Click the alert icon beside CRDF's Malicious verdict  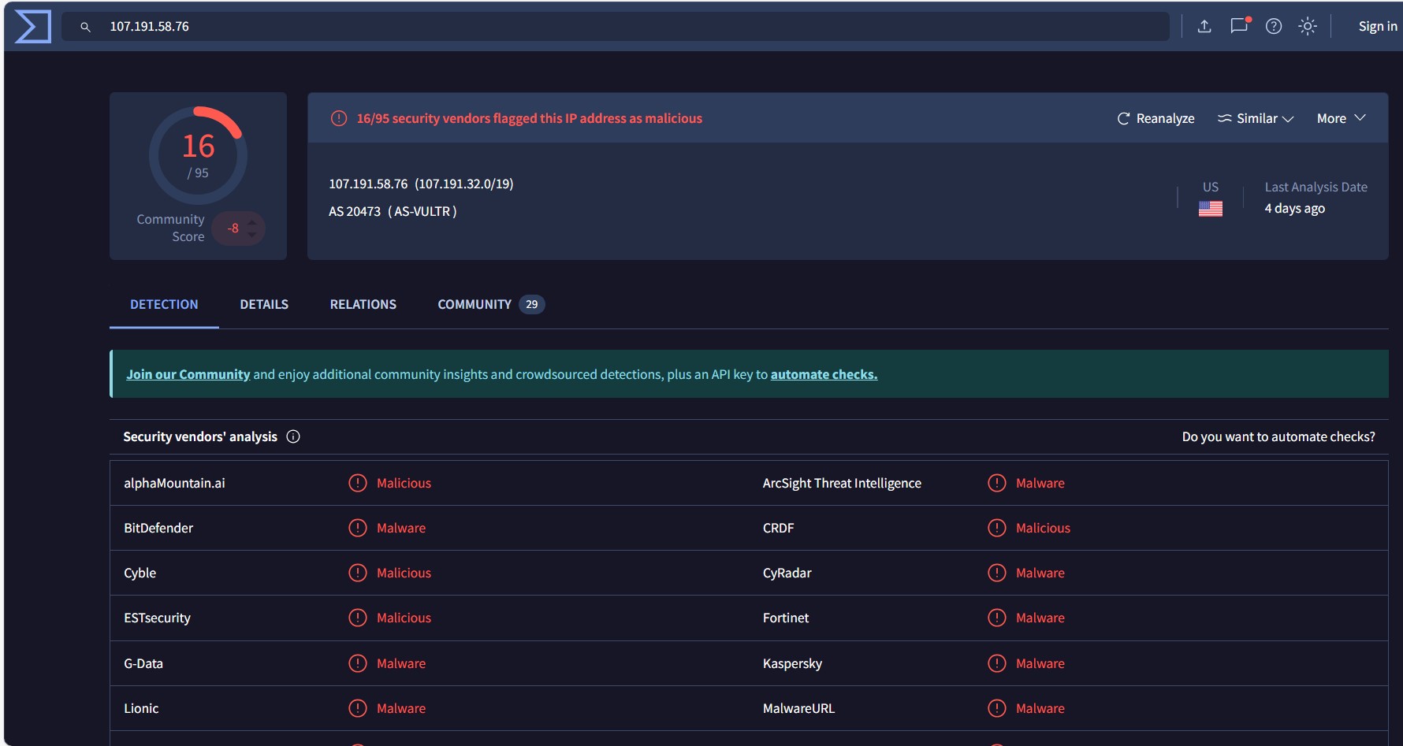pyautogui.click(x=997, y=528)
